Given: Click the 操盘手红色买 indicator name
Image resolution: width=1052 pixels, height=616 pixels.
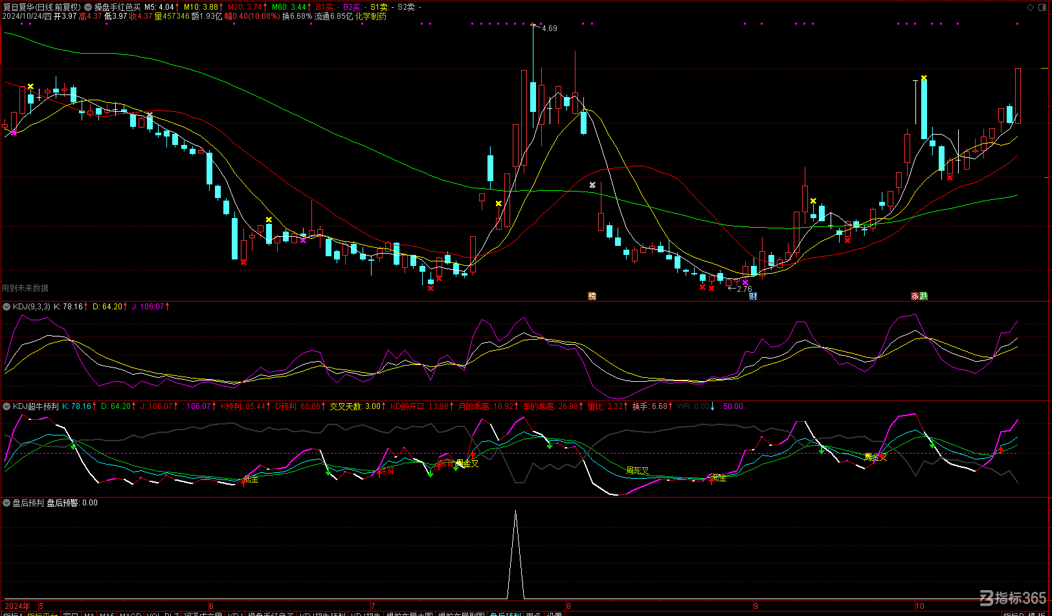Looking at the screenshot, I should [117, 7].
